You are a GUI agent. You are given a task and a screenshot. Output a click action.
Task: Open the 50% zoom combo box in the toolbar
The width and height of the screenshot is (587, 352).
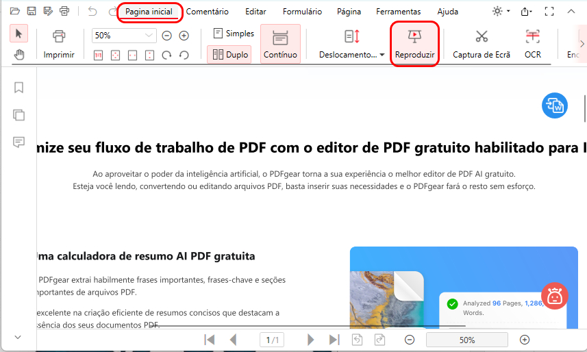coord(124,36)
